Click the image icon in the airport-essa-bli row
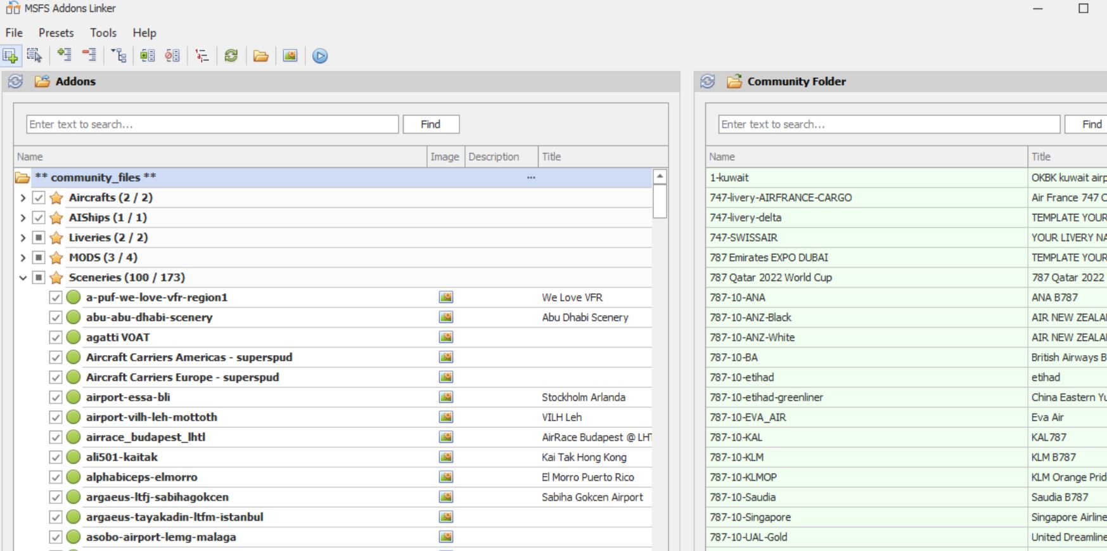 (446, 397)
